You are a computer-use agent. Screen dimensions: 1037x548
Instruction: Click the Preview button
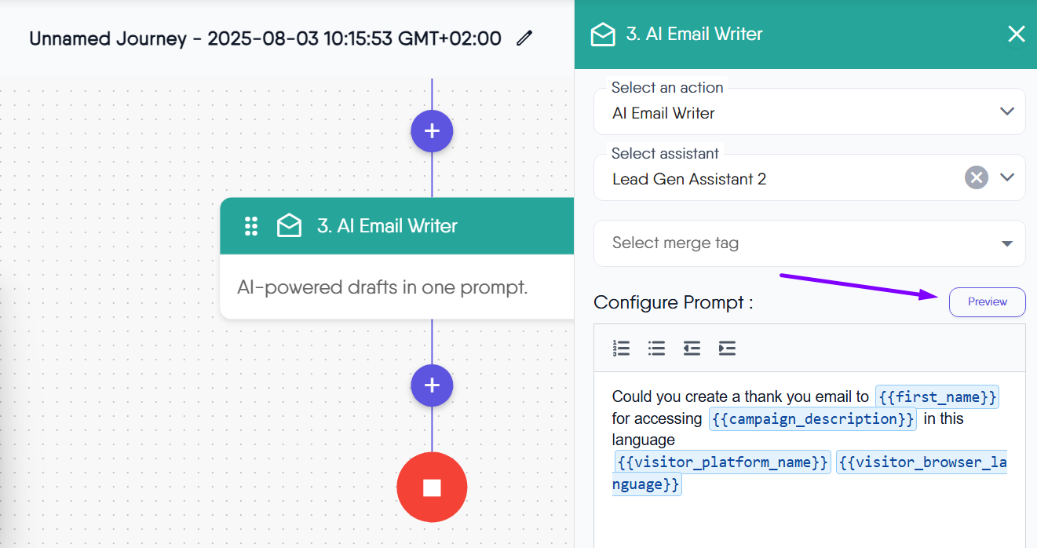(987, 302)
